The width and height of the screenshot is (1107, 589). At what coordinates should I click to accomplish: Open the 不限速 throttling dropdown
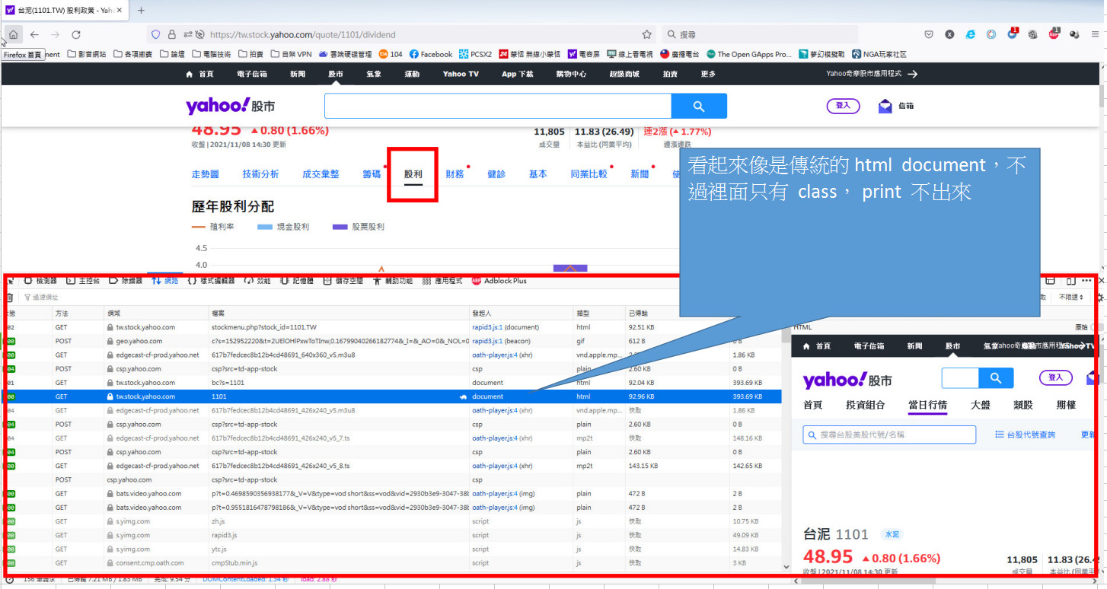[x=1072, y=297]
